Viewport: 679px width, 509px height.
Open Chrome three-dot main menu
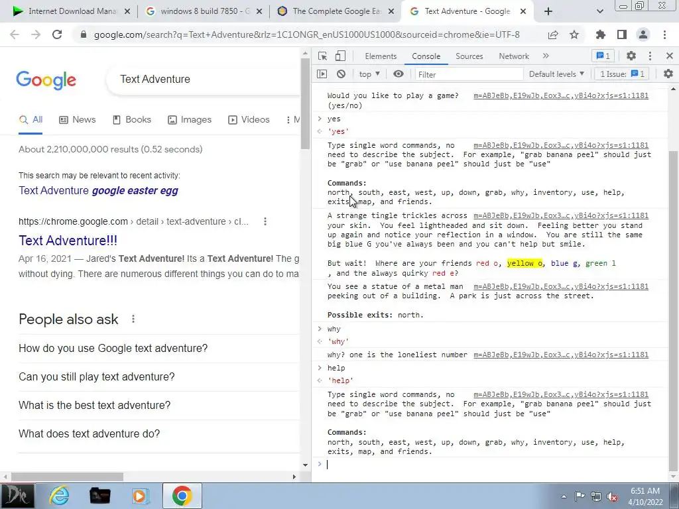[664, 34]
